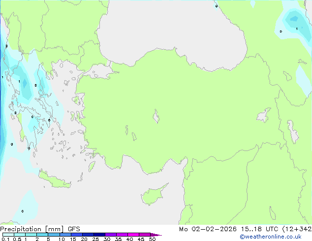Viewport: 312px width, 241px height.
Task: Click the above-50 mm legend arrow tip
Action: click(x=156, y=235)
